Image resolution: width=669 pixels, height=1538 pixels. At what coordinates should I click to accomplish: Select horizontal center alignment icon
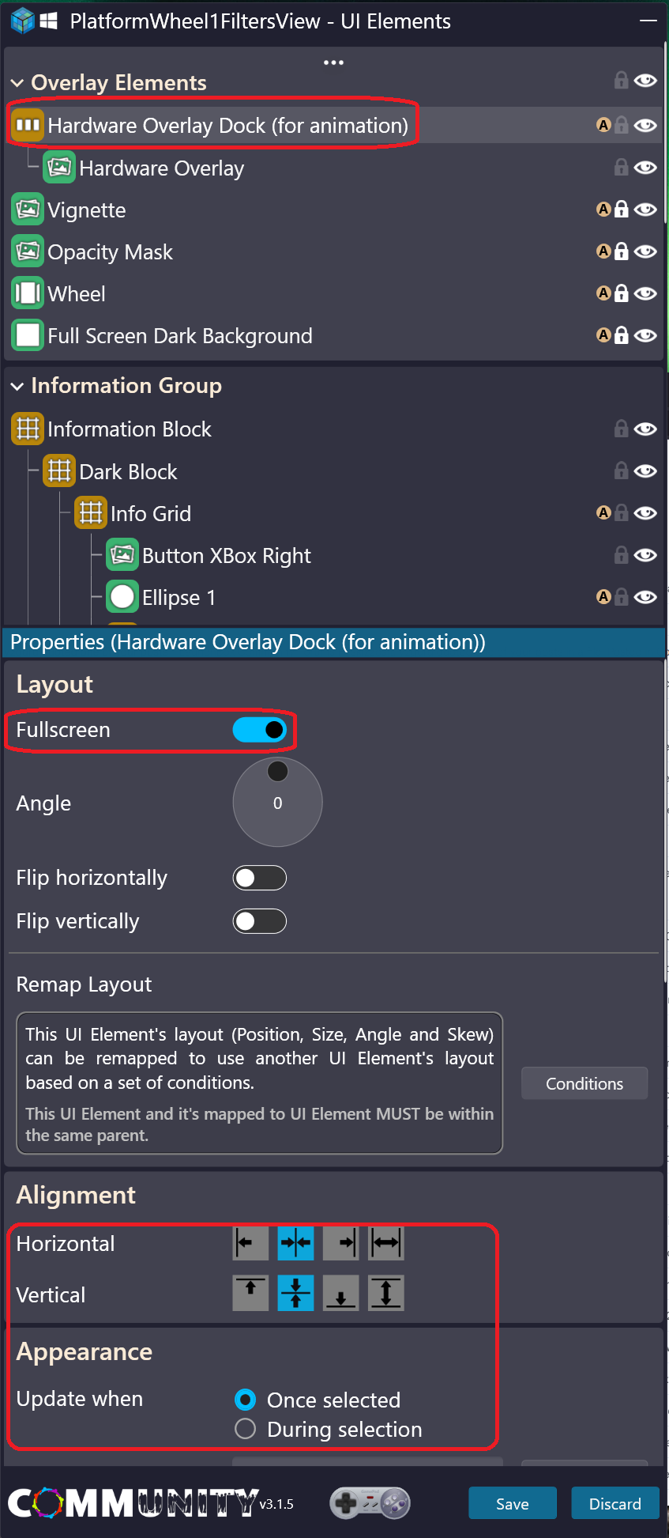pos(295,1243)
